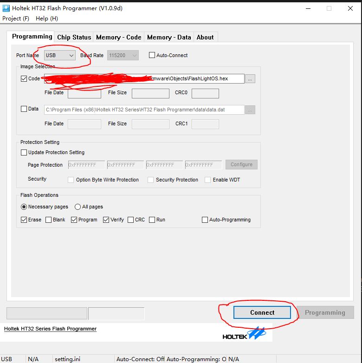Uncheck the Erase operation
The width and height of the screenshot is (362, 363).
coord(24,220)
